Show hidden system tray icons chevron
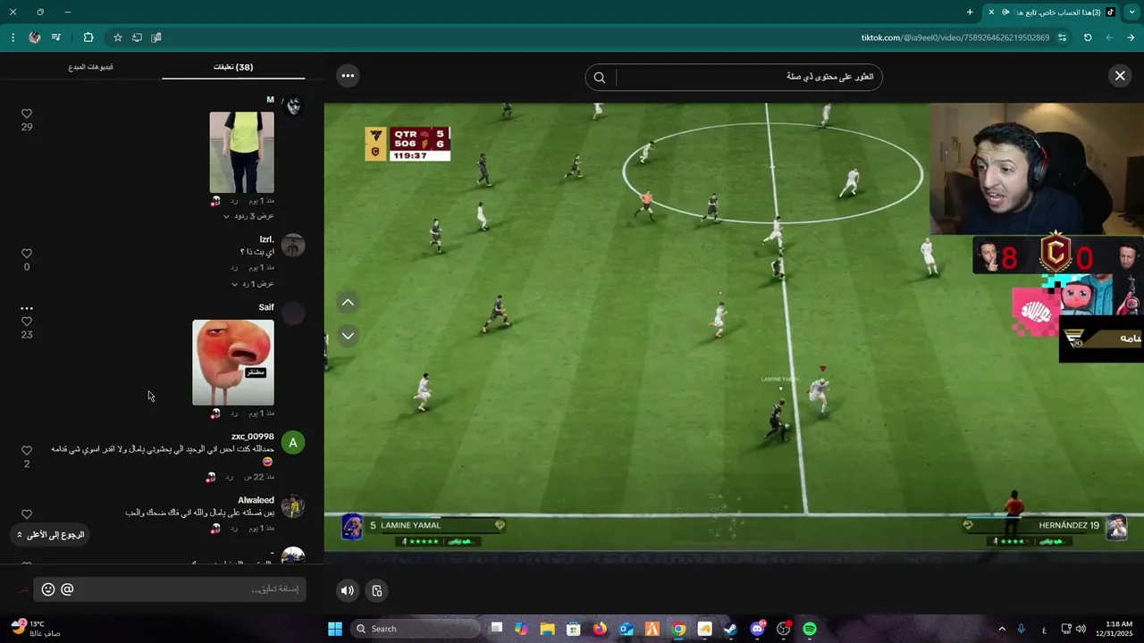1144x643 pixels. coord(1002,629)
